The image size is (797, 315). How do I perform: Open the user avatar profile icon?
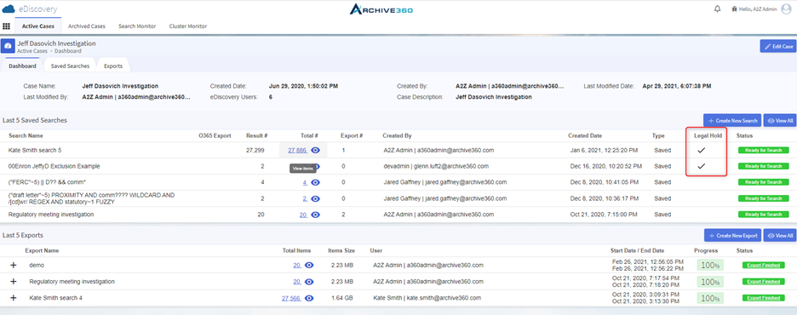click(786, 9)
